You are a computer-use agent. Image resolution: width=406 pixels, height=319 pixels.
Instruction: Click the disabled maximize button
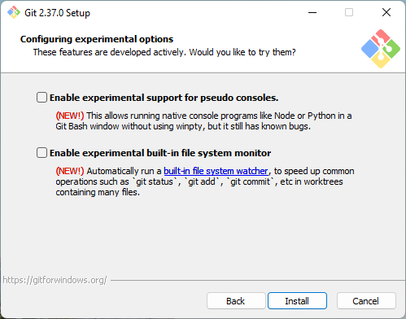pos(349,12)
